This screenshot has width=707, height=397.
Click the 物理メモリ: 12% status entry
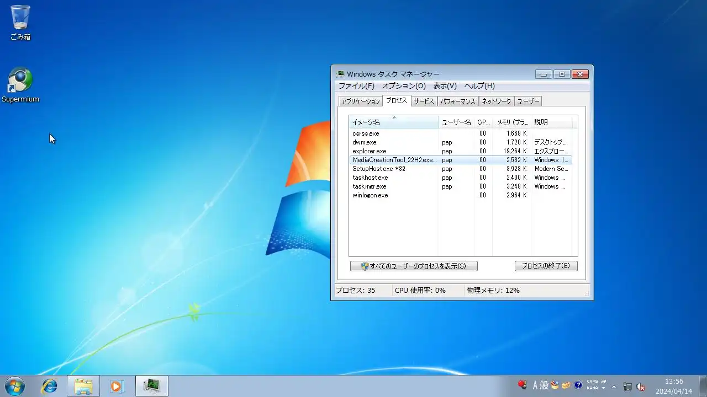(493, 291)
